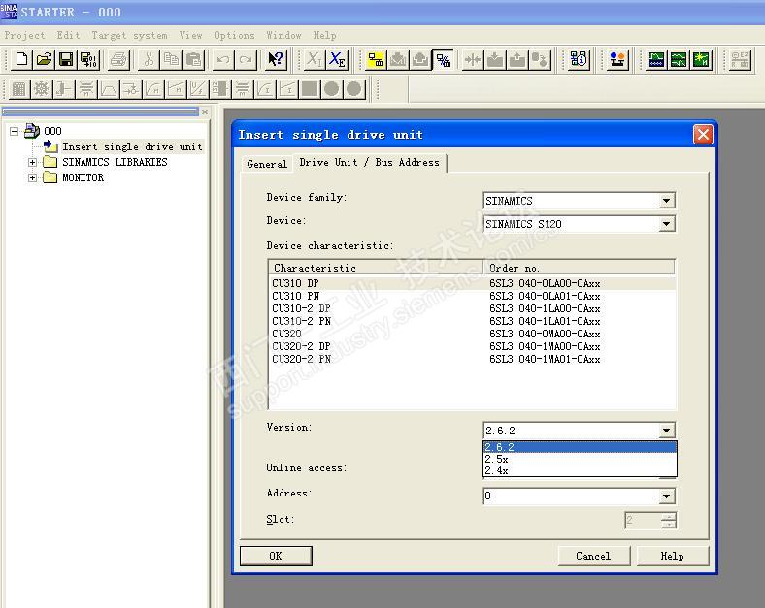Open the Device dropdown showing SINAMICS S120
This screenshot has width=765, height=608.
click(x=666, y=224)
